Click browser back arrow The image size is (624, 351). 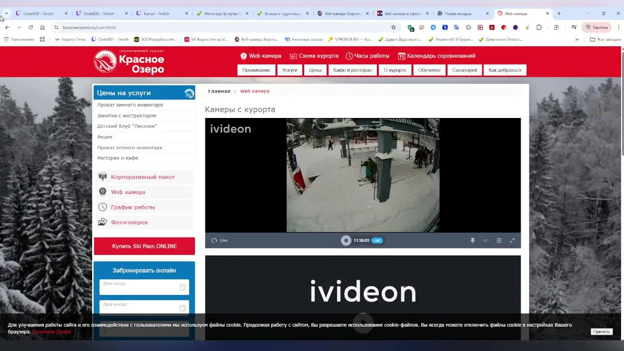click(x=7, y=27)
